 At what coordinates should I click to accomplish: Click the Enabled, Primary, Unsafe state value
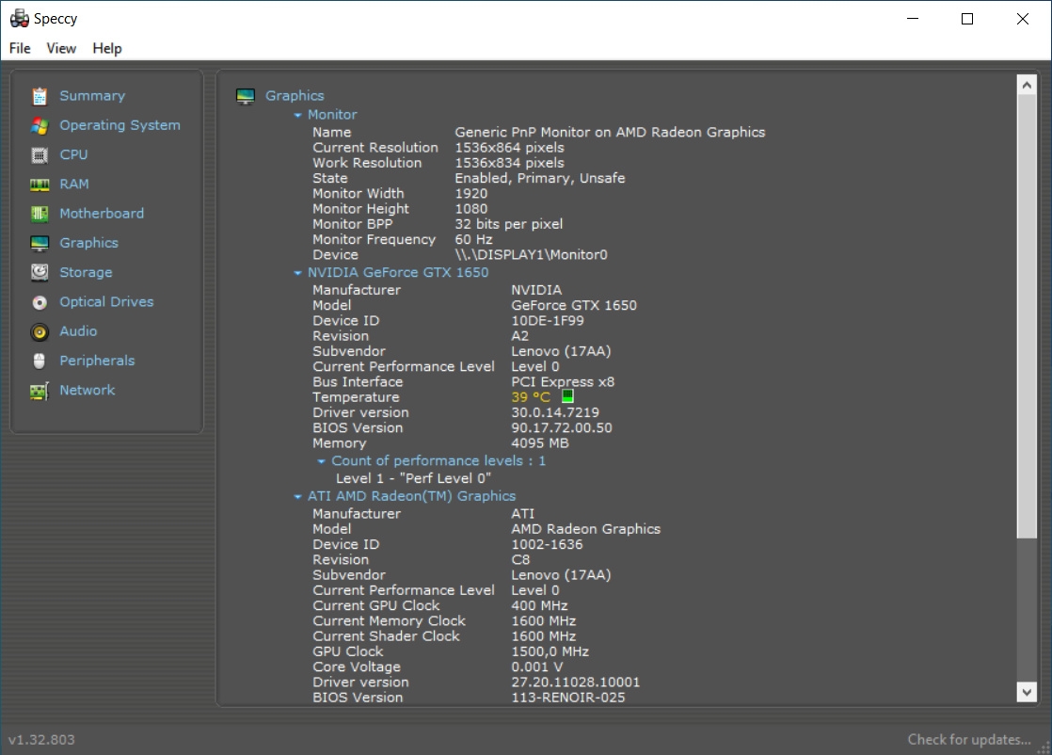pos(540,179)
